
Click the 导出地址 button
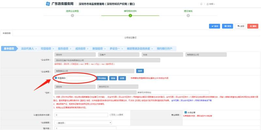click(x=102, y=78)
